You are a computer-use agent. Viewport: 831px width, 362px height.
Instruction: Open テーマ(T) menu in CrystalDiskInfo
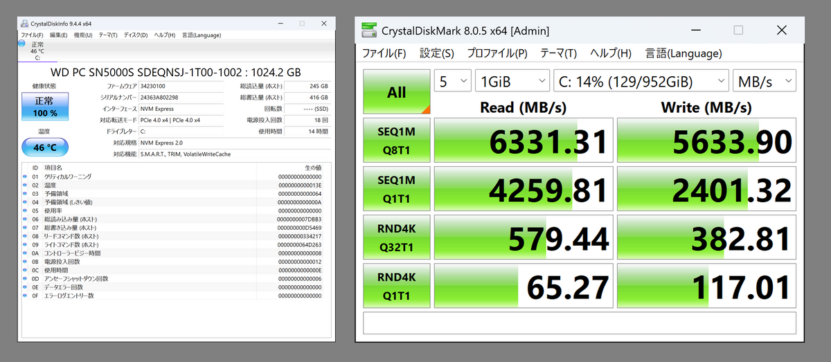point(108,35)
